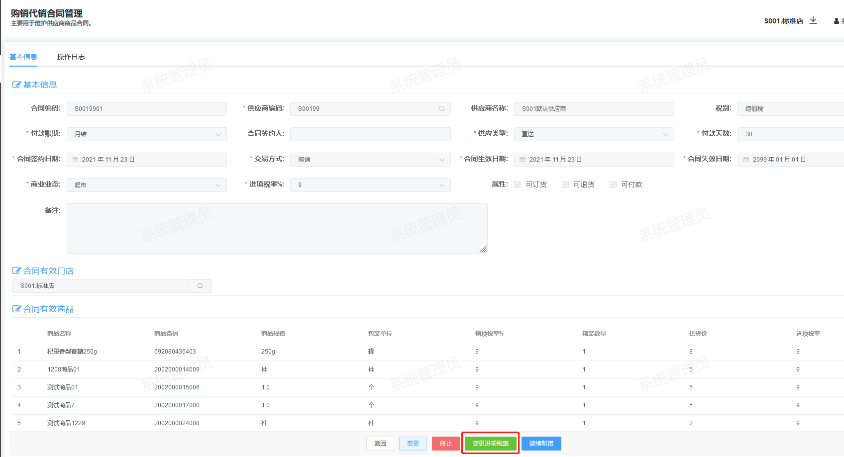Viewport: 844px width, 457px height.
Task: Click the edit icon beside 合同有效门店 heading
Action: (x=16, y=271)
